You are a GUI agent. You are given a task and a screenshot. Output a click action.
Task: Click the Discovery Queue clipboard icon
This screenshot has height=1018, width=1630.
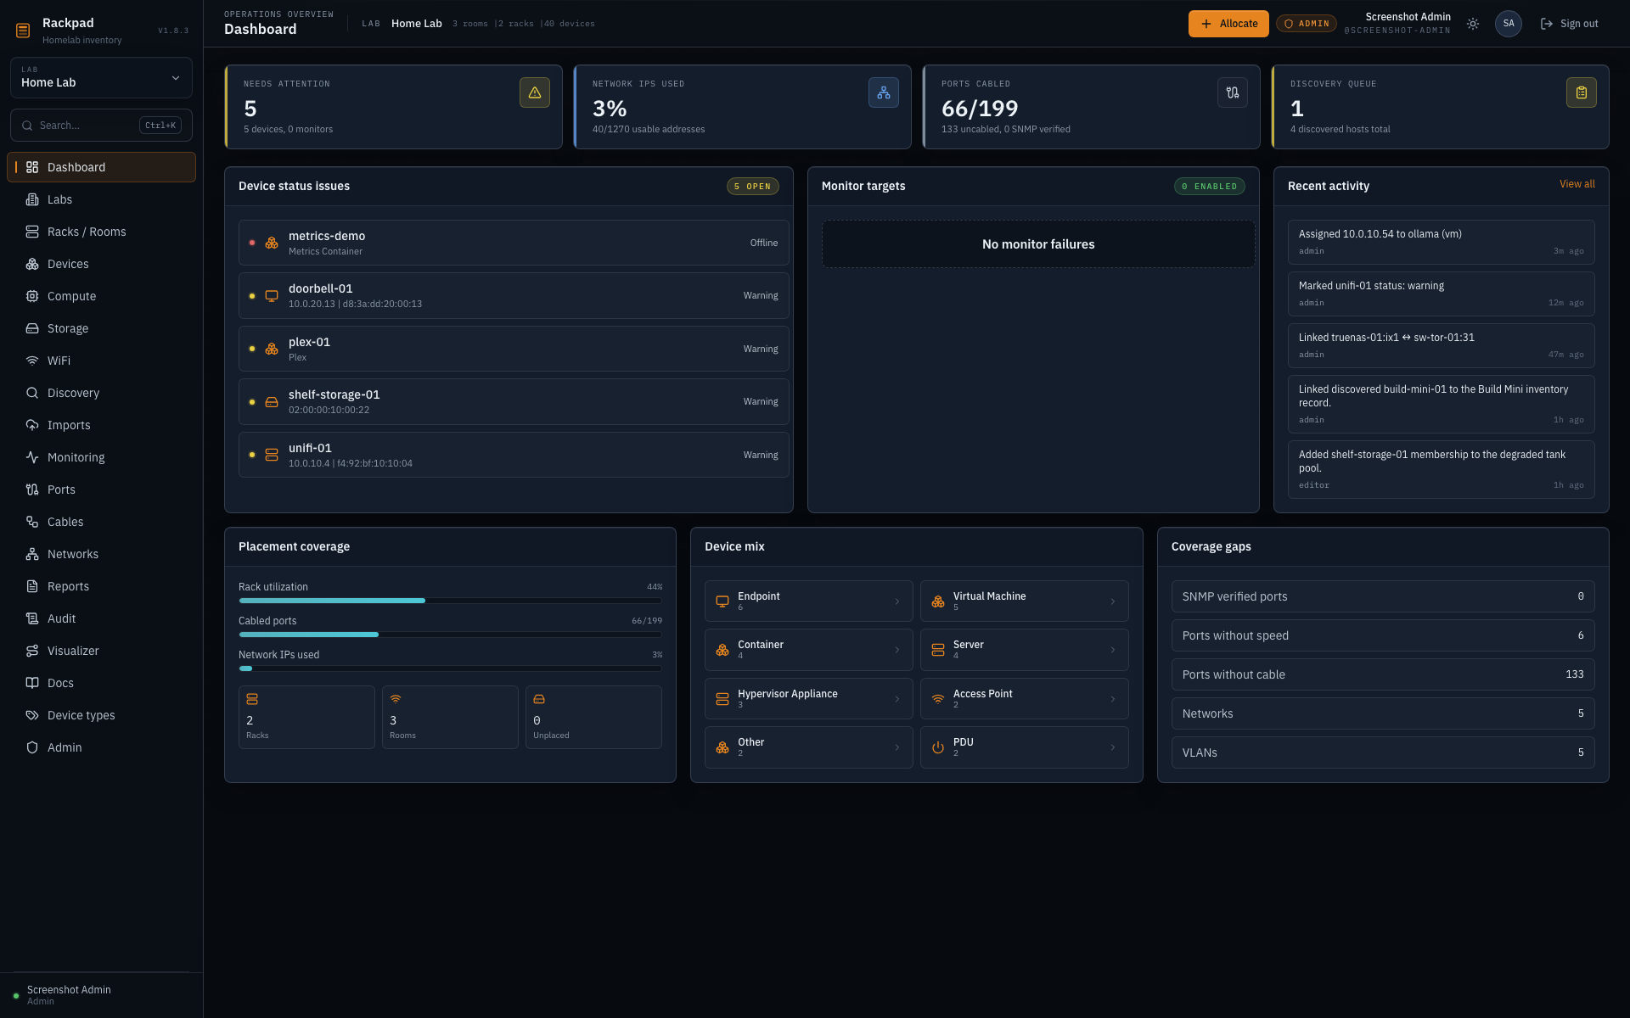1582,92
